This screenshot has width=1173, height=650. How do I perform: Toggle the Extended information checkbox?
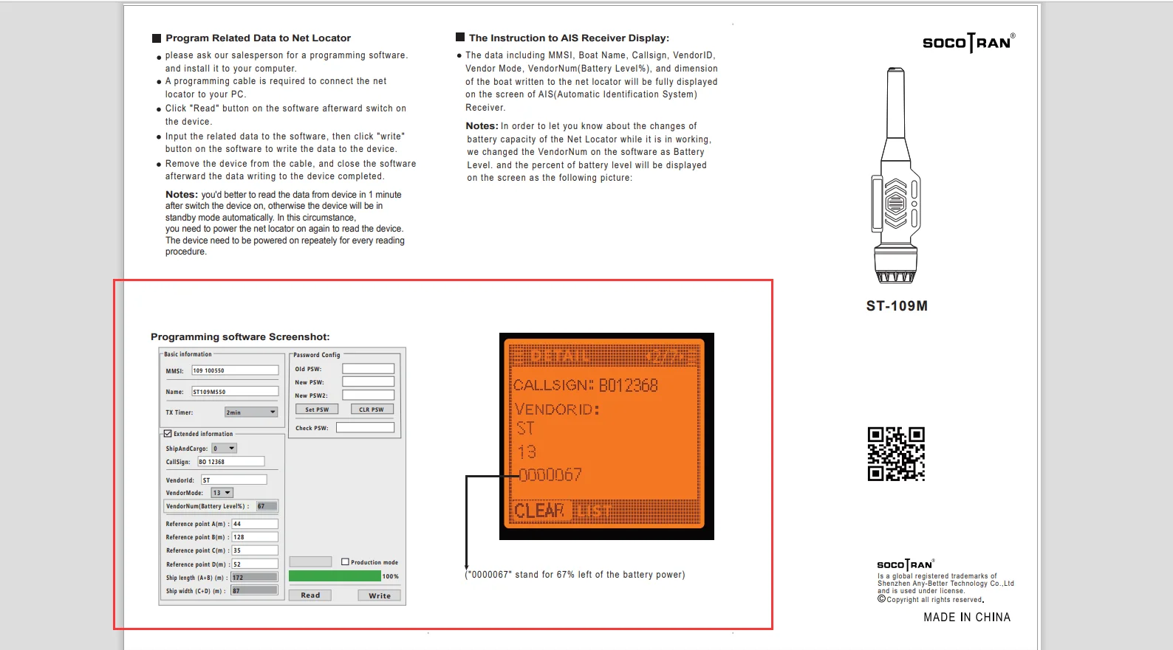click(168, 434)
